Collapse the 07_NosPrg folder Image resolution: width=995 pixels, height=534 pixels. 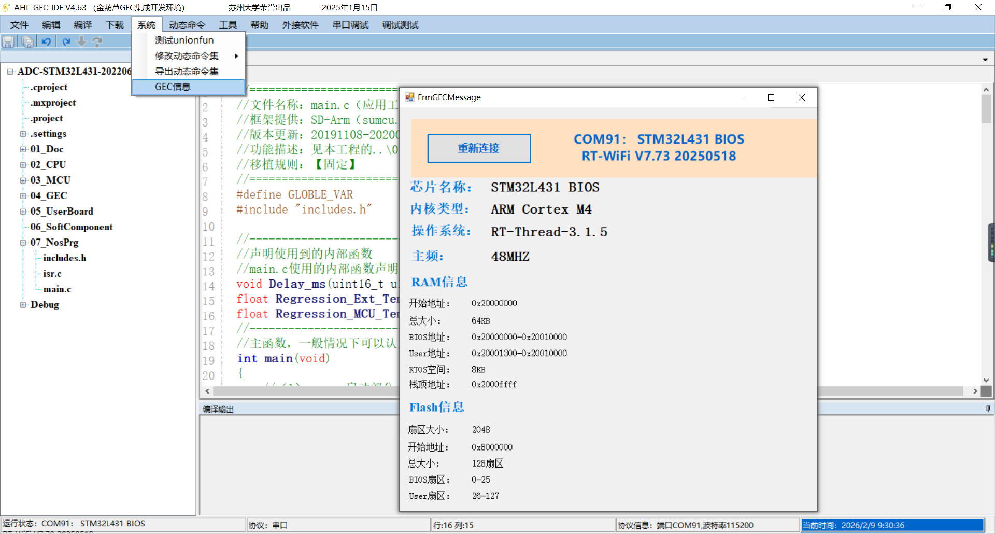pos(23,243)
